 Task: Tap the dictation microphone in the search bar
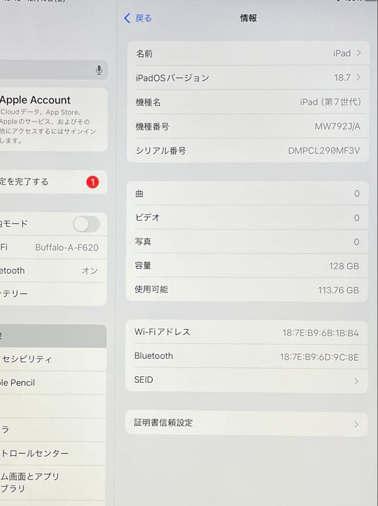tap(99, 69)
